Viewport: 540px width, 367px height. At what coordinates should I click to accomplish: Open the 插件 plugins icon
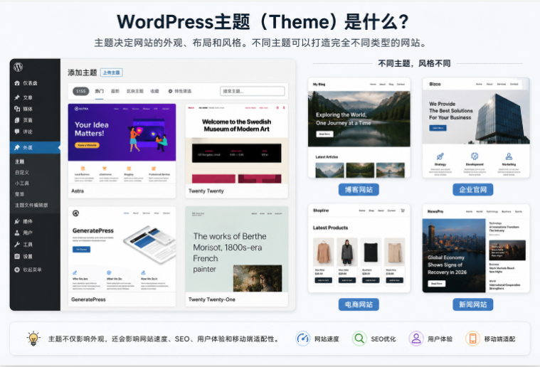coord(17,221)
